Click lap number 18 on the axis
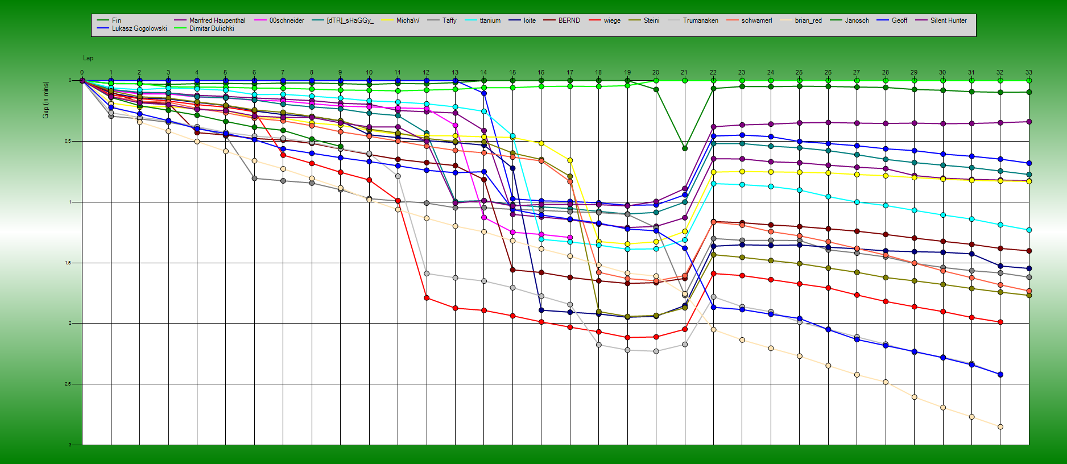The image size is (1067, 464). tap(598, 73)
